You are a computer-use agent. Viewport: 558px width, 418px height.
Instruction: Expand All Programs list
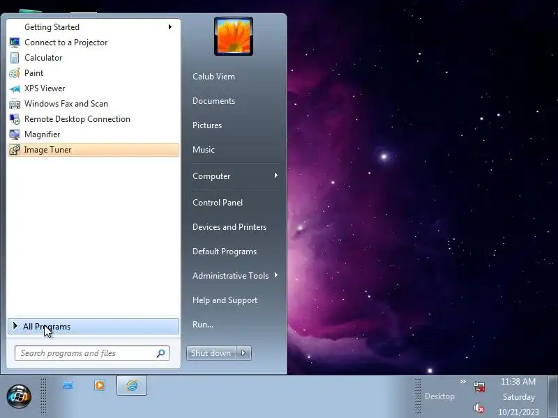[x=93, y=326]
